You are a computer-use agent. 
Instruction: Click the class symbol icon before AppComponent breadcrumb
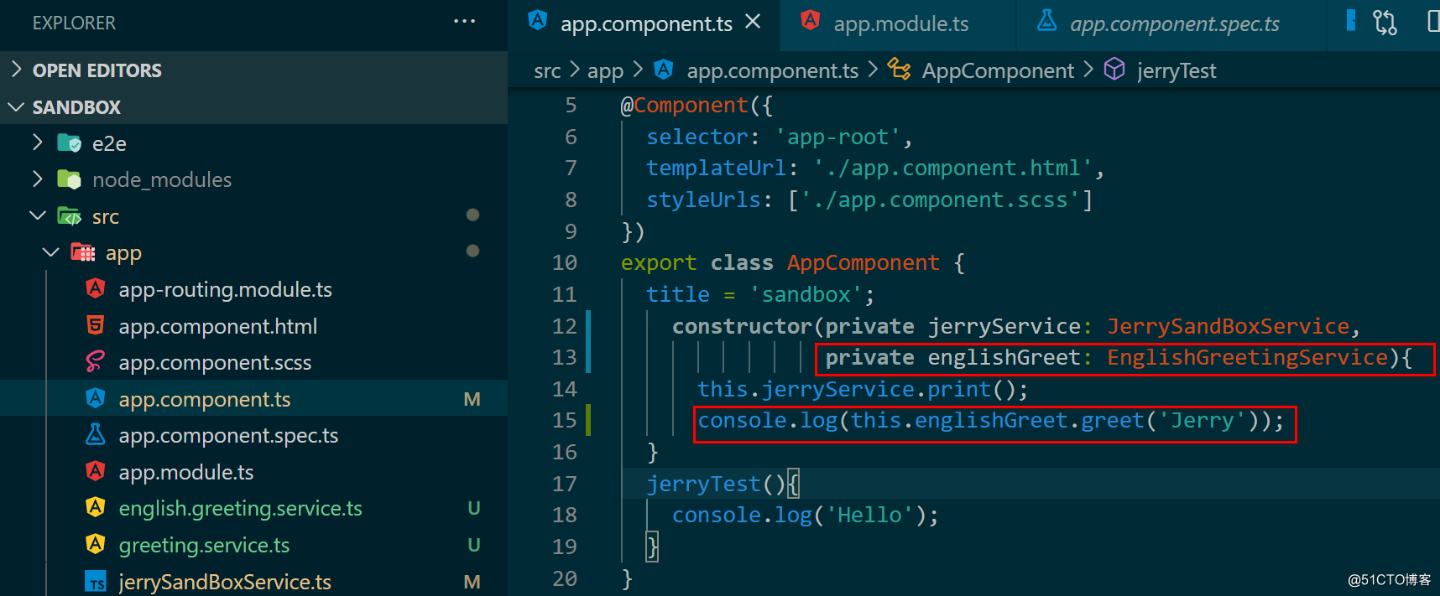899,69
